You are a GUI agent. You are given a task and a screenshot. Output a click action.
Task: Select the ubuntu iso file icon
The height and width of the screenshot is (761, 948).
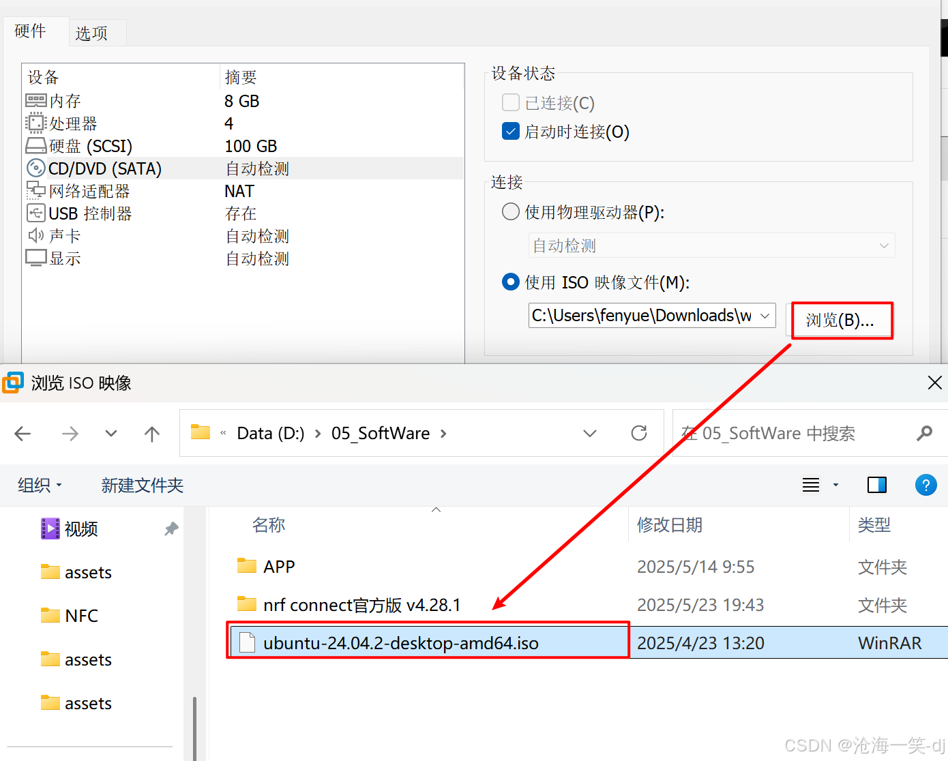[x=247, y=642]
